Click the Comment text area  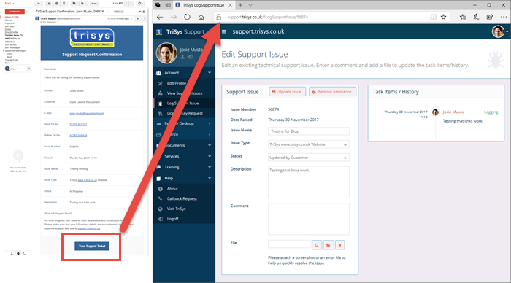(309, 219)
